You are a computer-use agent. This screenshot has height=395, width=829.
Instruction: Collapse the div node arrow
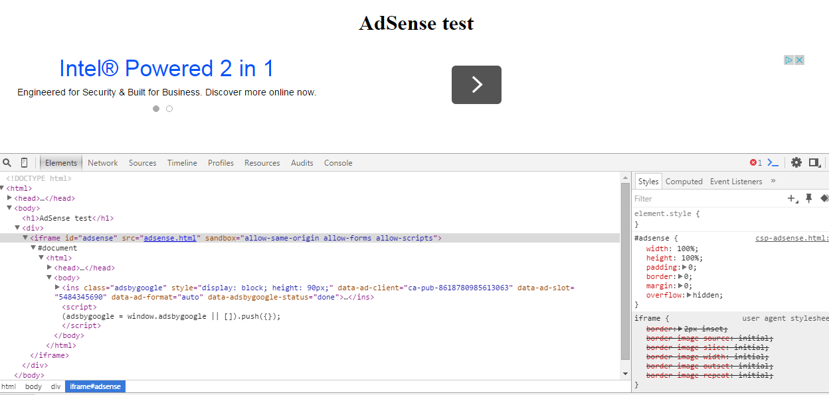point(18,228)
